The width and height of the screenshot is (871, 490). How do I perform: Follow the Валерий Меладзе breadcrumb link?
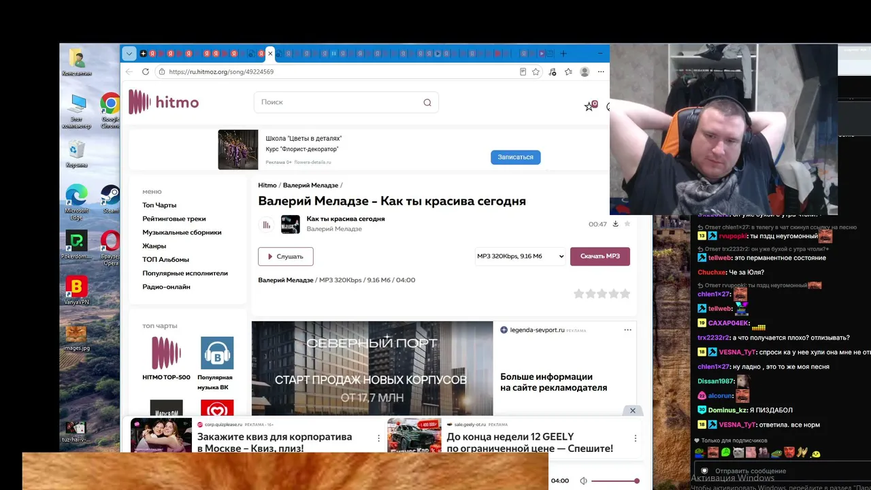[x=310, y=185]
